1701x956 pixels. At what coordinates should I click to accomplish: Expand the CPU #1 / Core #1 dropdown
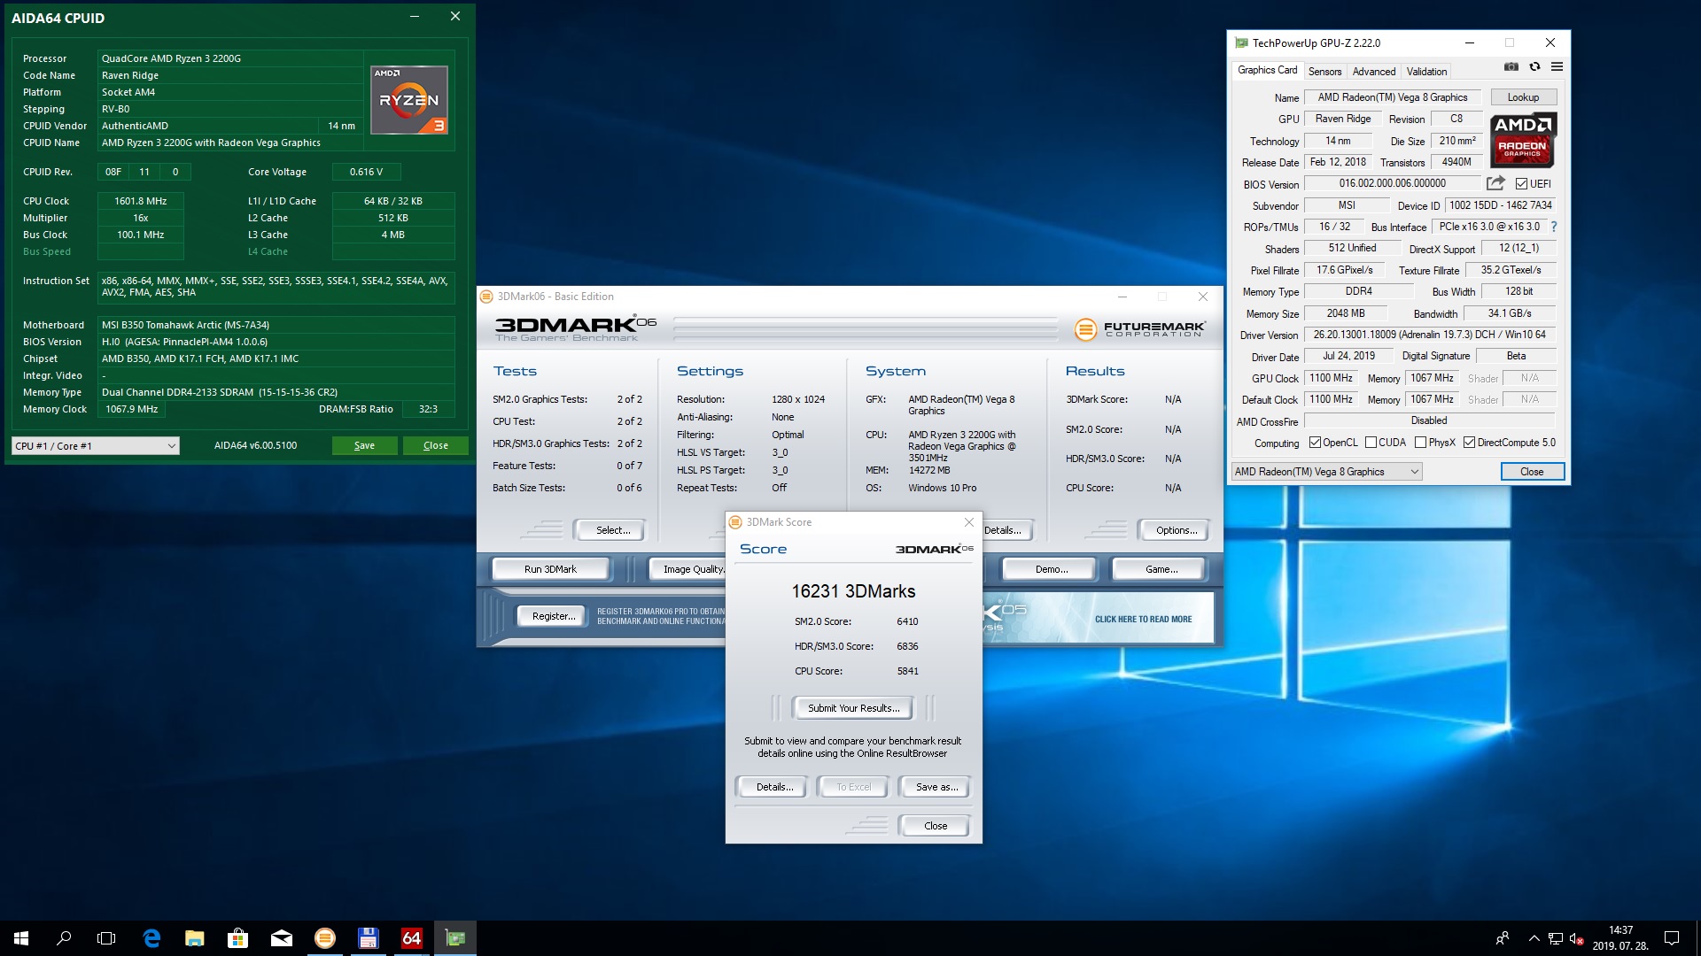(96, 446)
